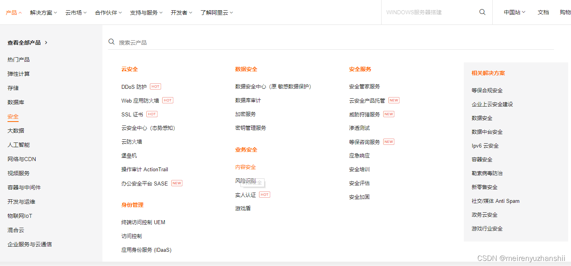
Task: Open 数据安全中心 product
Action: pos(273,87)
